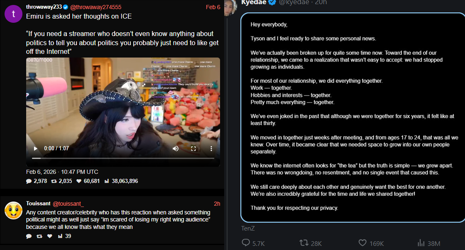Mute the video with speaker icon
The width and height of the screenshot is (465, 250).
[176, 149]
